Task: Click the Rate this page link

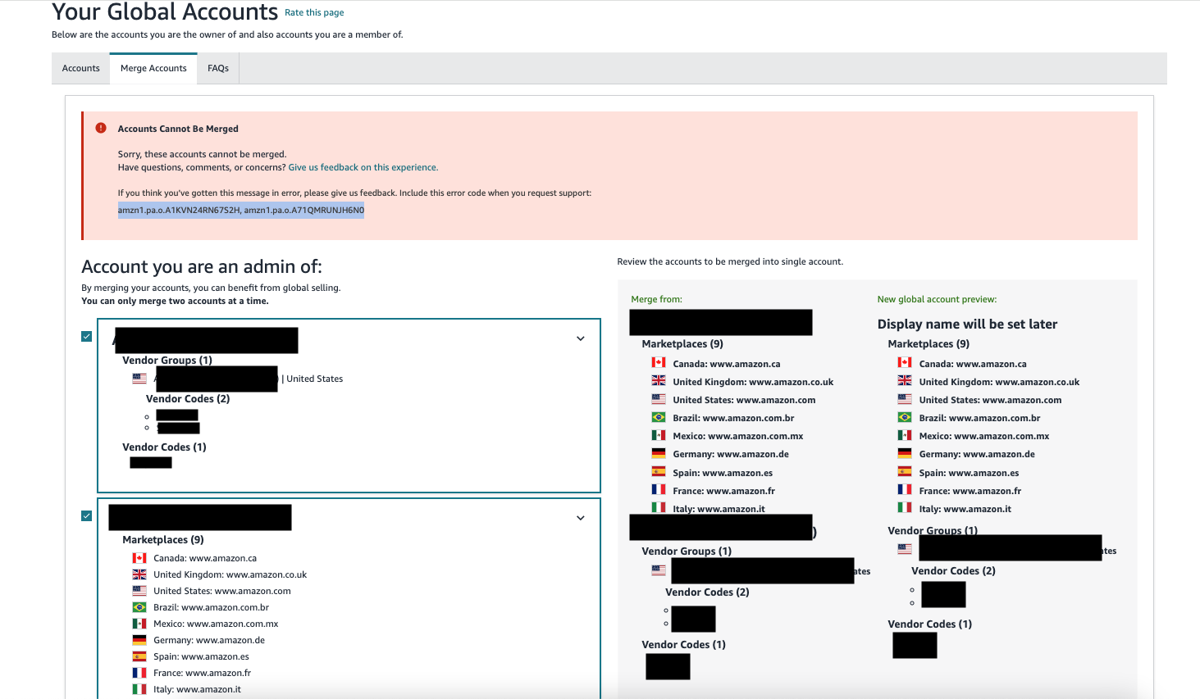Action: click(314, 12)
